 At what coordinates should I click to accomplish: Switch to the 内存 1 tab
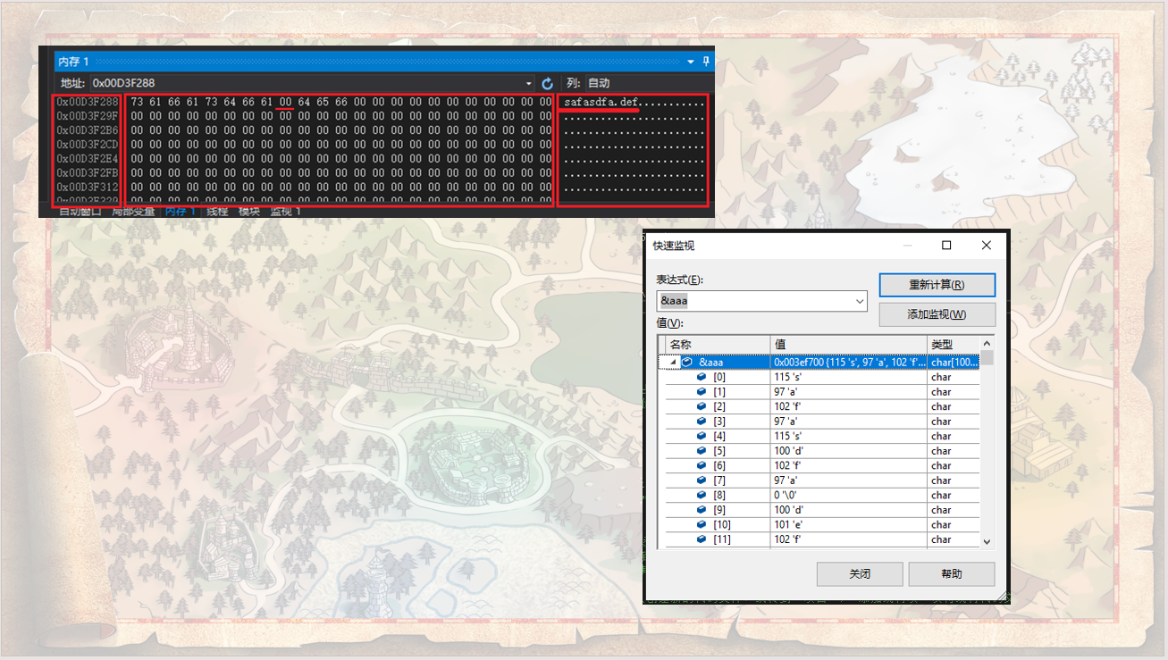[181, 212]
